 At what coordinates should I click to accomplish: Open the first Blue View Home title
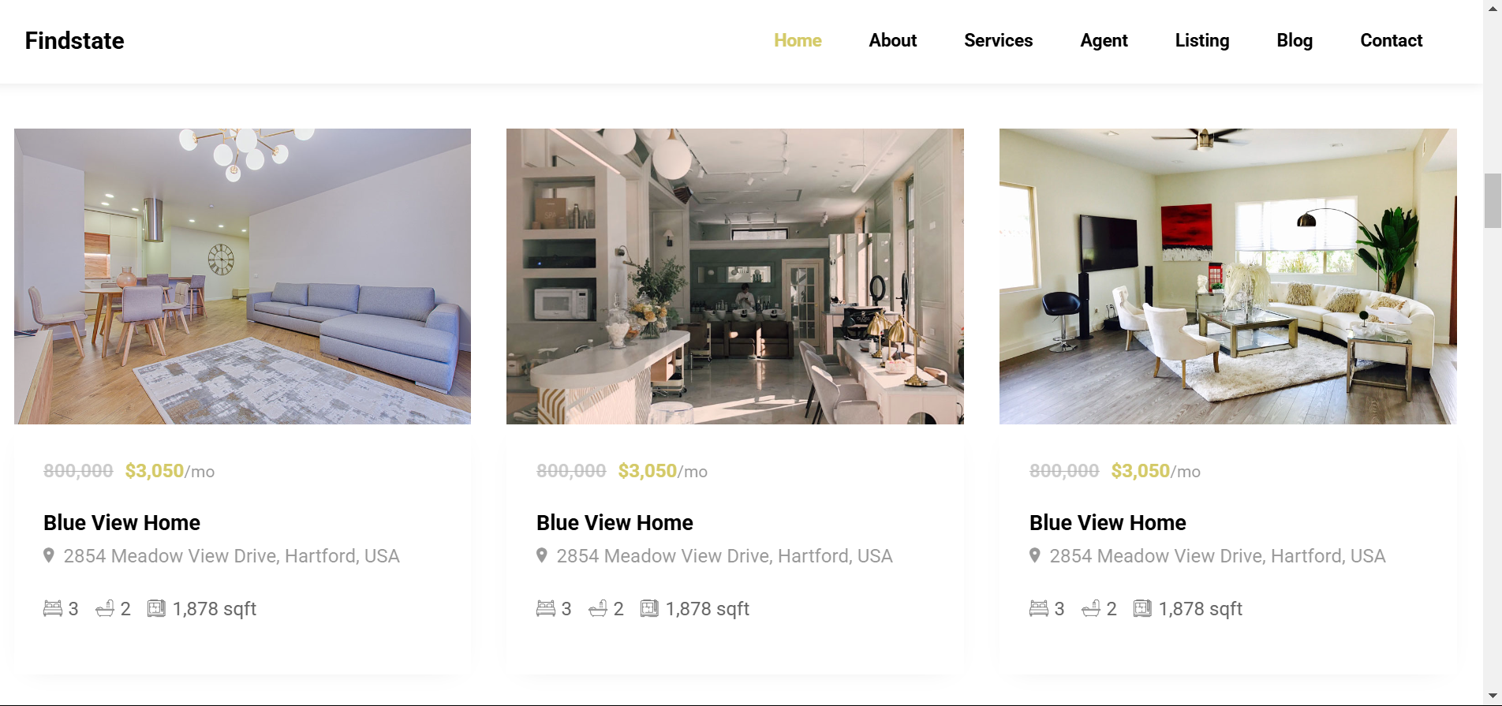pos(122,522)
